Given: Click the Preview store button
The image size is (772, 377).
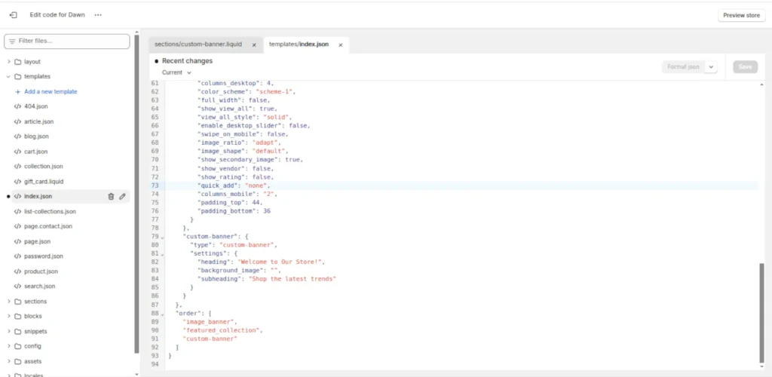Looking at the screenshot, I should [742, 15].
